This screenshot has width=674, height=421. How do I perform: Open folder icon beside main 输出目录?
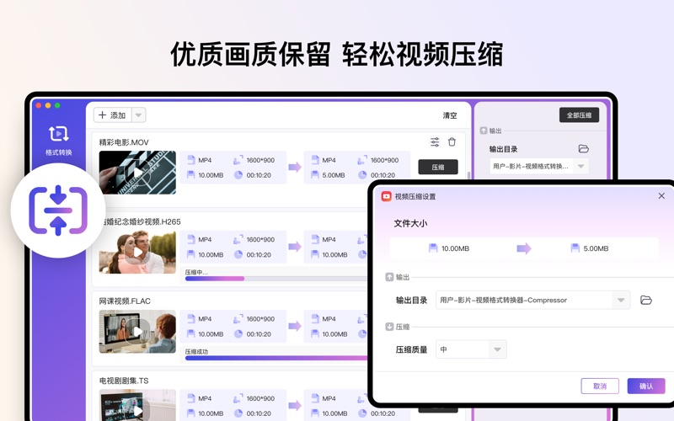583,149
